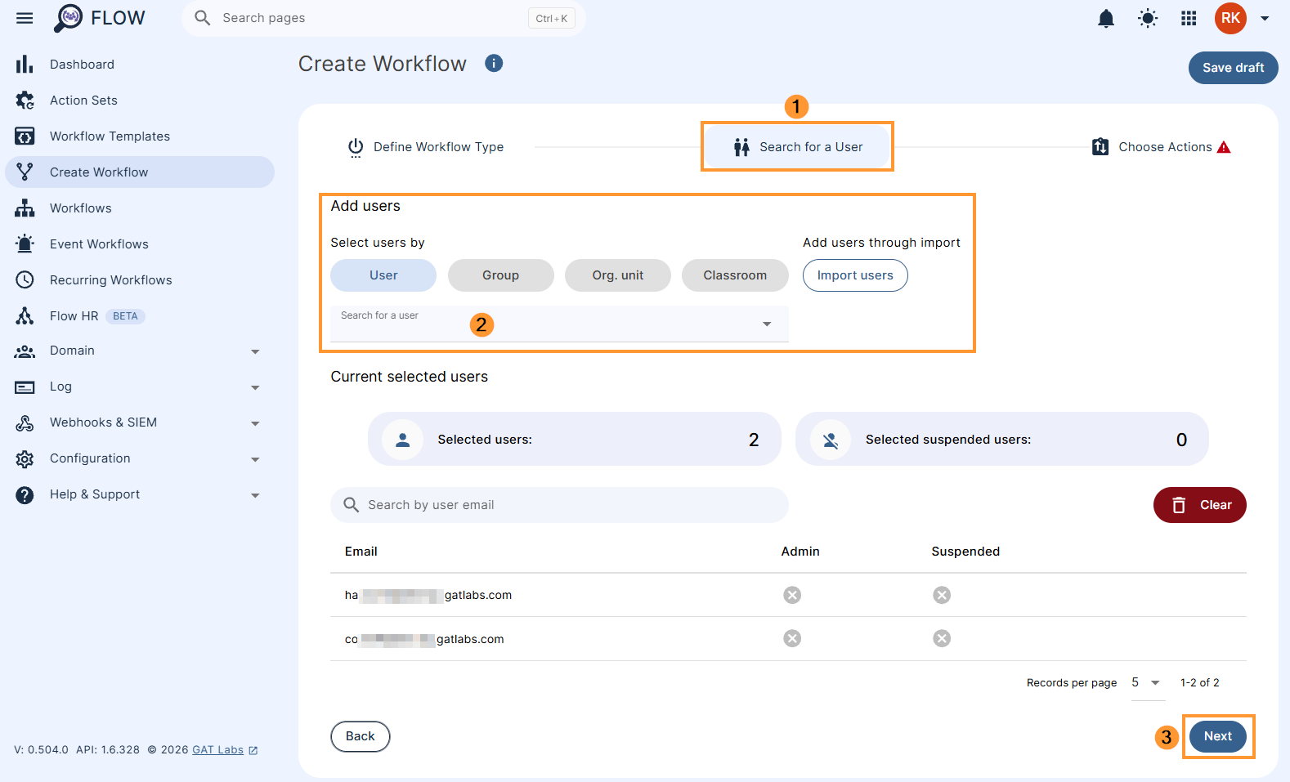Screen dimensions: 1290x782
Task: Click the Admin column header
Action: pyautogui.click(x=800, y=552)
